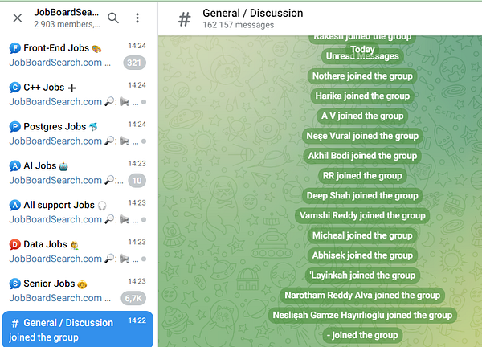The height and width of the screenshot is (347, 482).
Task: Click 'RR joined the group' message
Action: click(x=362, y=176)
